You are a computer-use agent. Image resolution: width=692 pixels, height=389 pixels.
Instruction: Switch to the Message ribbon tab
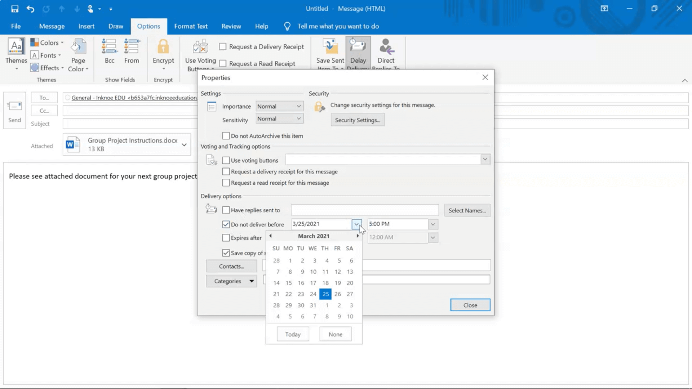coord(51,26)
